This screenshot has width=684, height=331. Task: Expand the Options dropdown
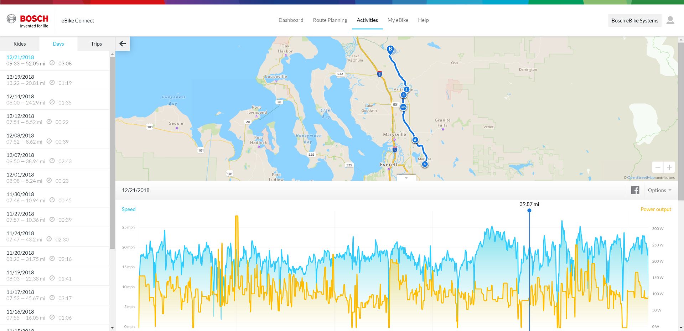(659, 190)
